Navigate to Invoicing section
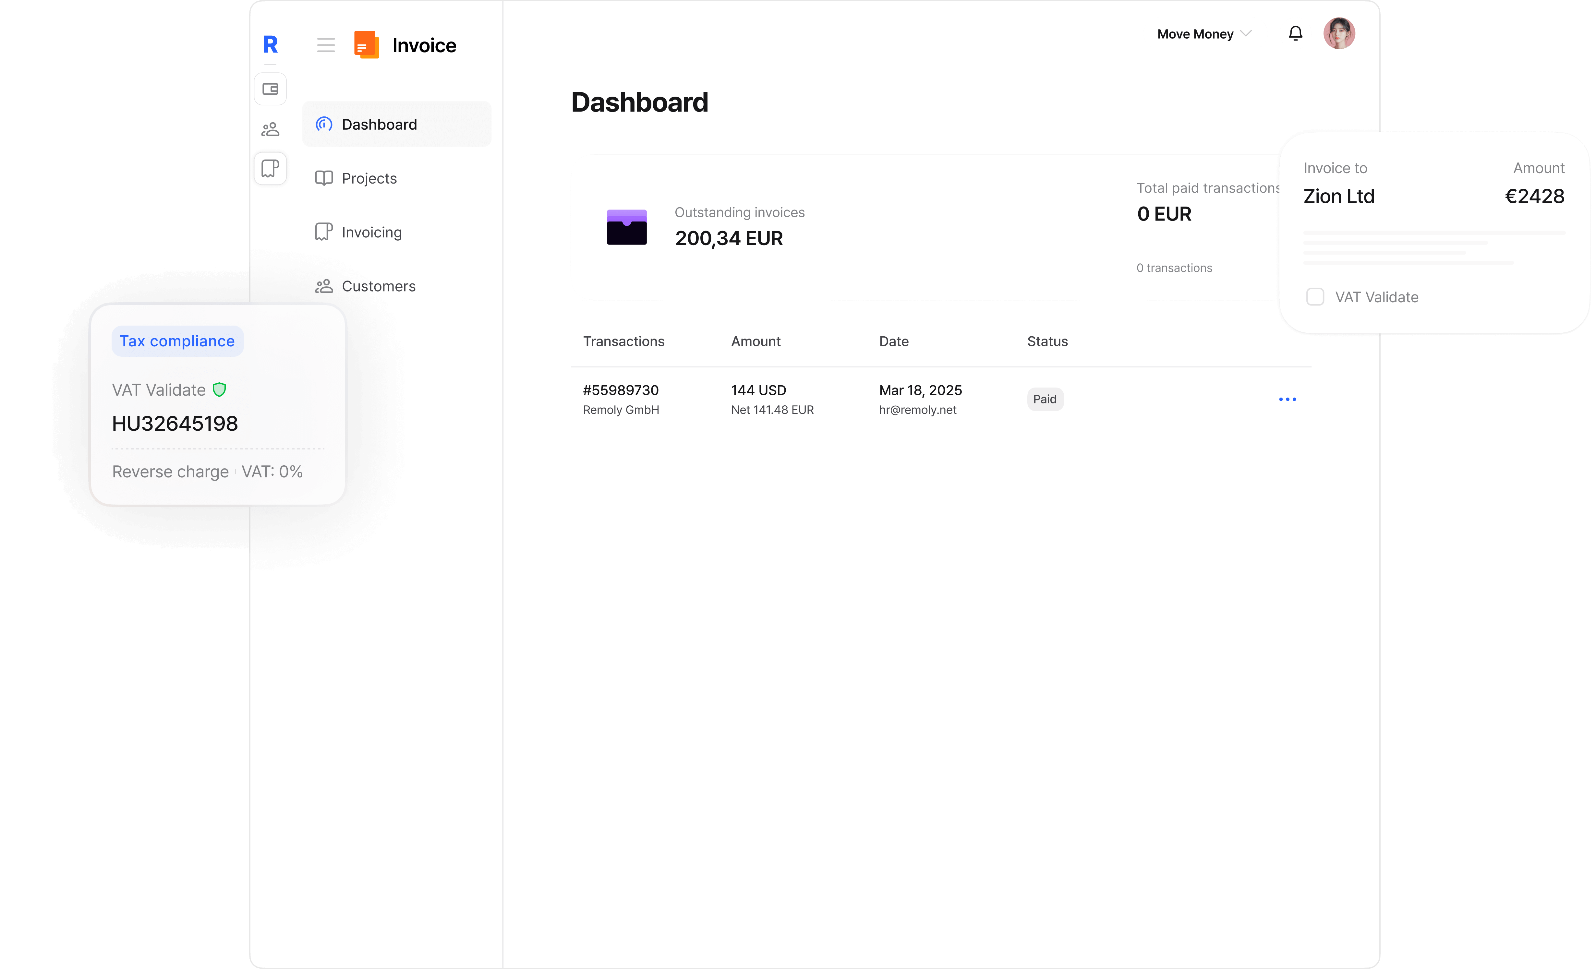Image resolution: width=1596 pixels, height=969 pixels. click(371, 233)
